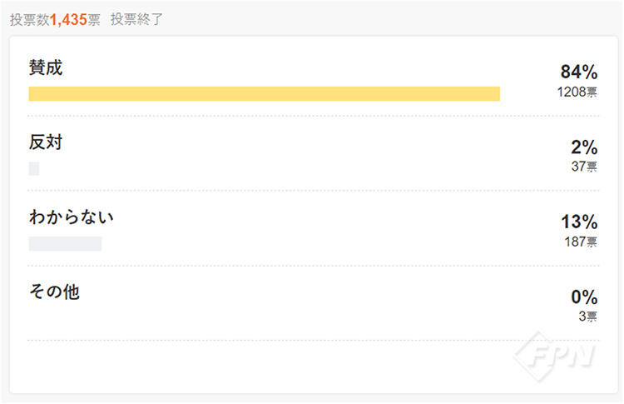Click the 投票数 label
The image size is (624, 404).
coord(30,19)
